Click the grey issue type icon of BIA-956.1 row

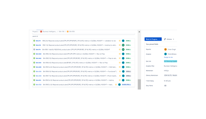34,49
